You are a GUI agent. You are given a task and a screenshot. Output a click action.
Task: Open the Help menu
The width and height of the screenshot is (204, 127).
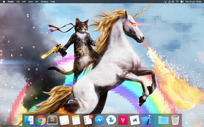pos(53,2)
